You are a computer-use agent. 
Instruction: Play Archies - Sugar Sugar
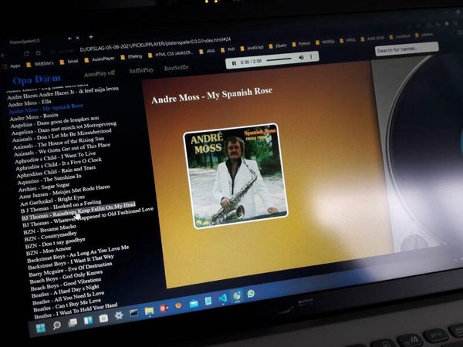[44, 187]
